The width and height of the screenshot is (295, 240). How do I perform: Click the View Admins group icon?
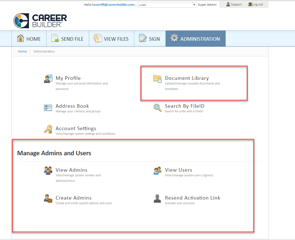click(x=48, y=171)
